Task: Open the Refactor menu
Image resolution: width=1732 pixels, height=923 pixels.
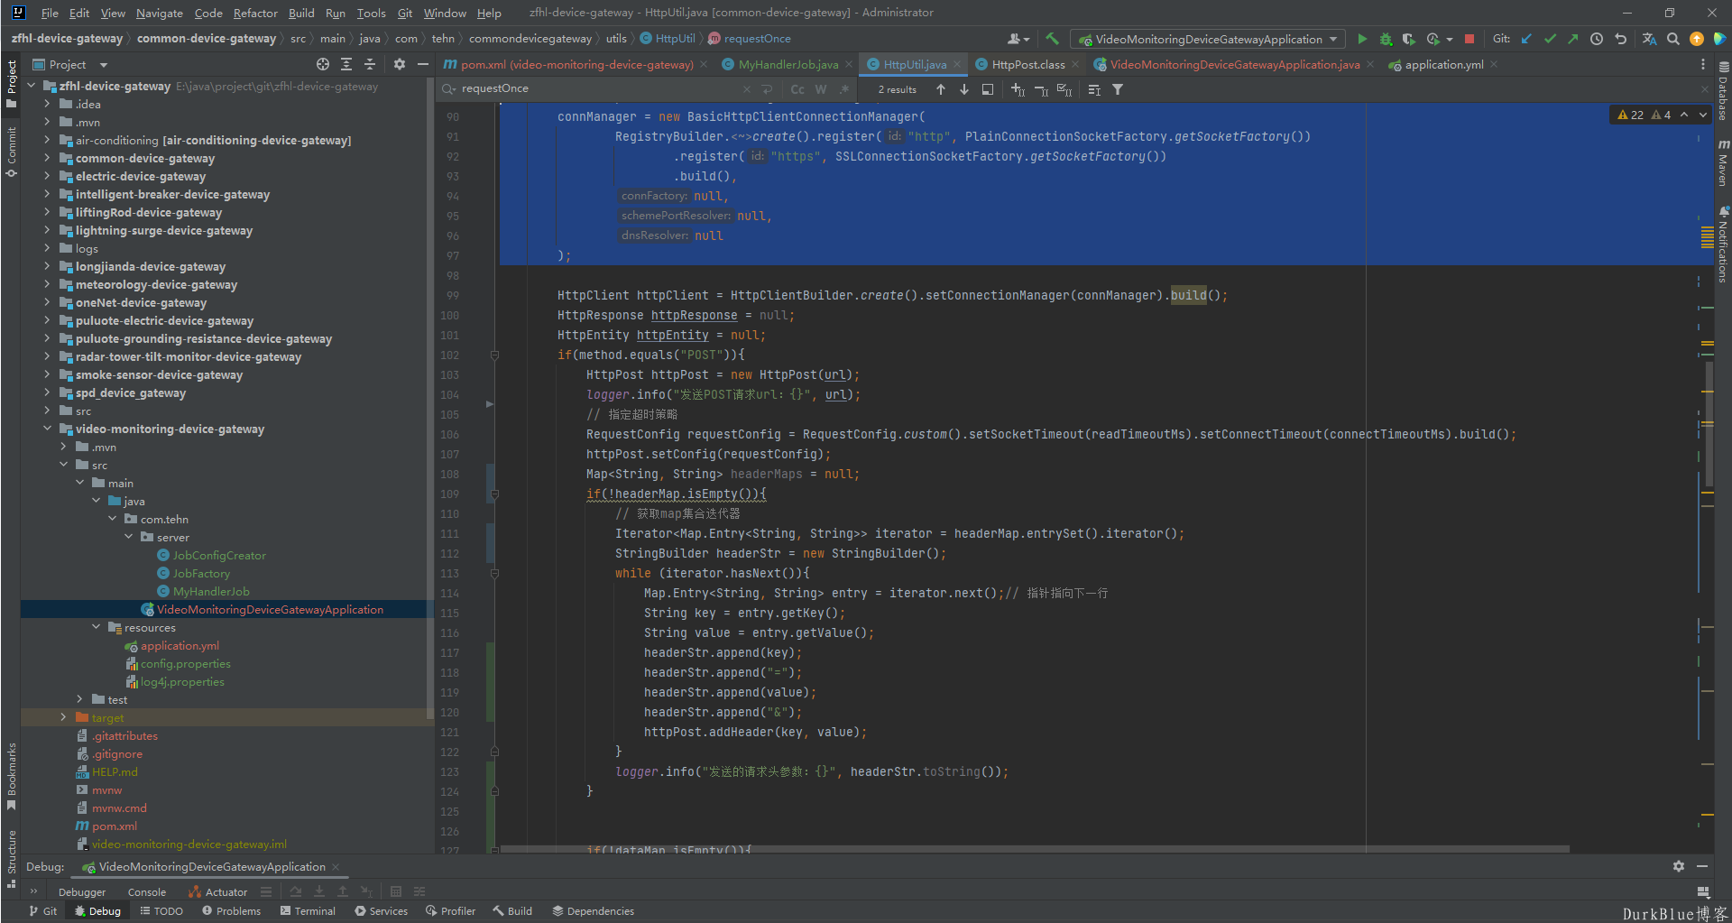Action: coord(255,13)
